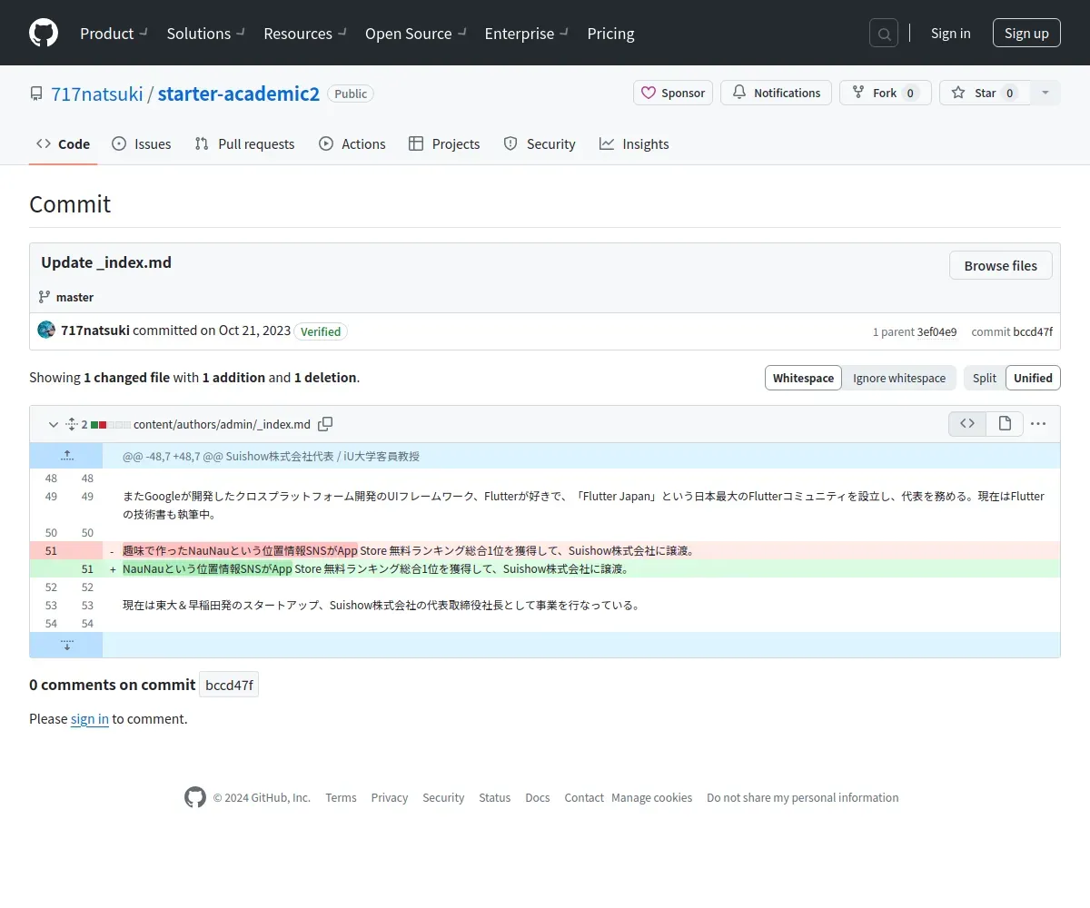Screen dimensions: 1090x908
Task: Click the diff stat colored squares
Action: tap(111, 424)
